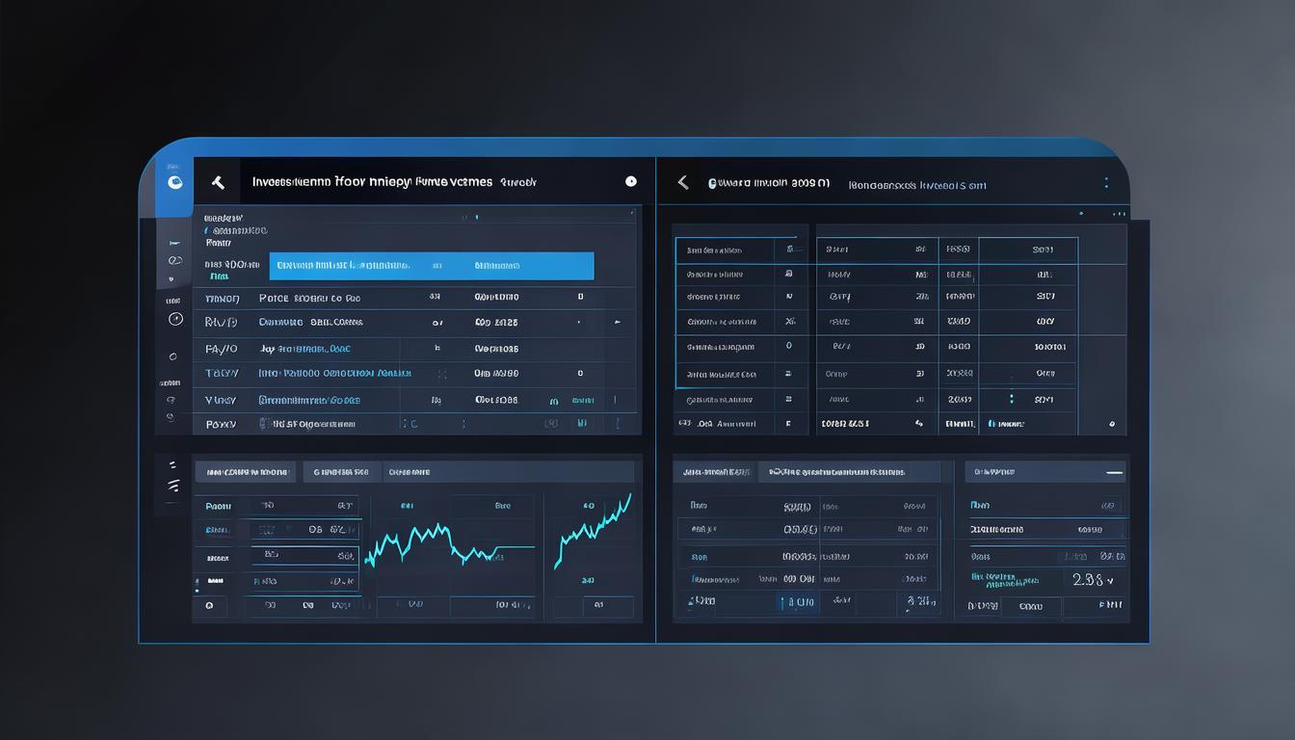Open the 2.38 value dropdown arrow
Image resolution: width=1295 pixels, height=740 pixels.
coord(1110,581)
